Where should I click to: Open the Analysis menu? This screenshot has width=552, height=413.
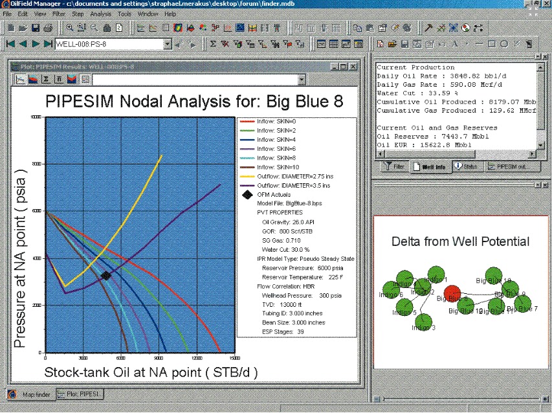pyautogui.click(x=101, y=14)
